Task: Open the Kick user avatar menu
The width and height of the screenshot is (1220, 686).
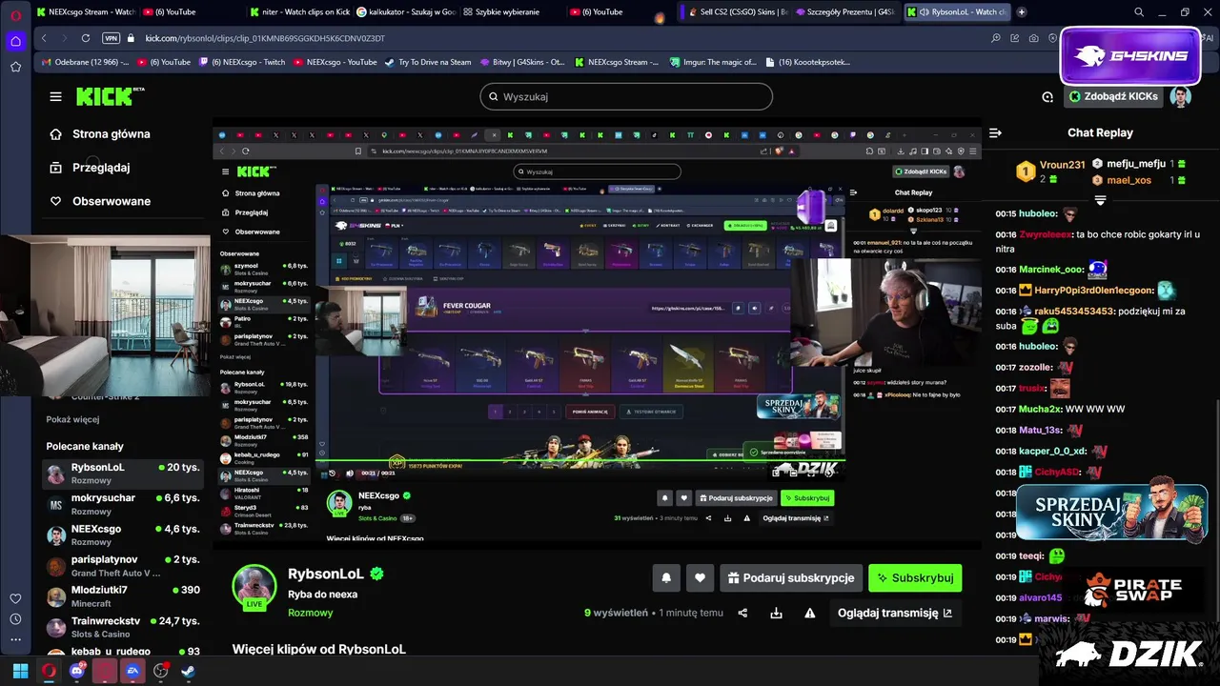Action: (1180, 96)
